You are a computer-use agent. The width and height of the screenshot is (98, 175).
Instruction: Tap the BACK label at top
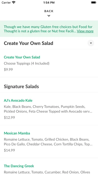49,11
